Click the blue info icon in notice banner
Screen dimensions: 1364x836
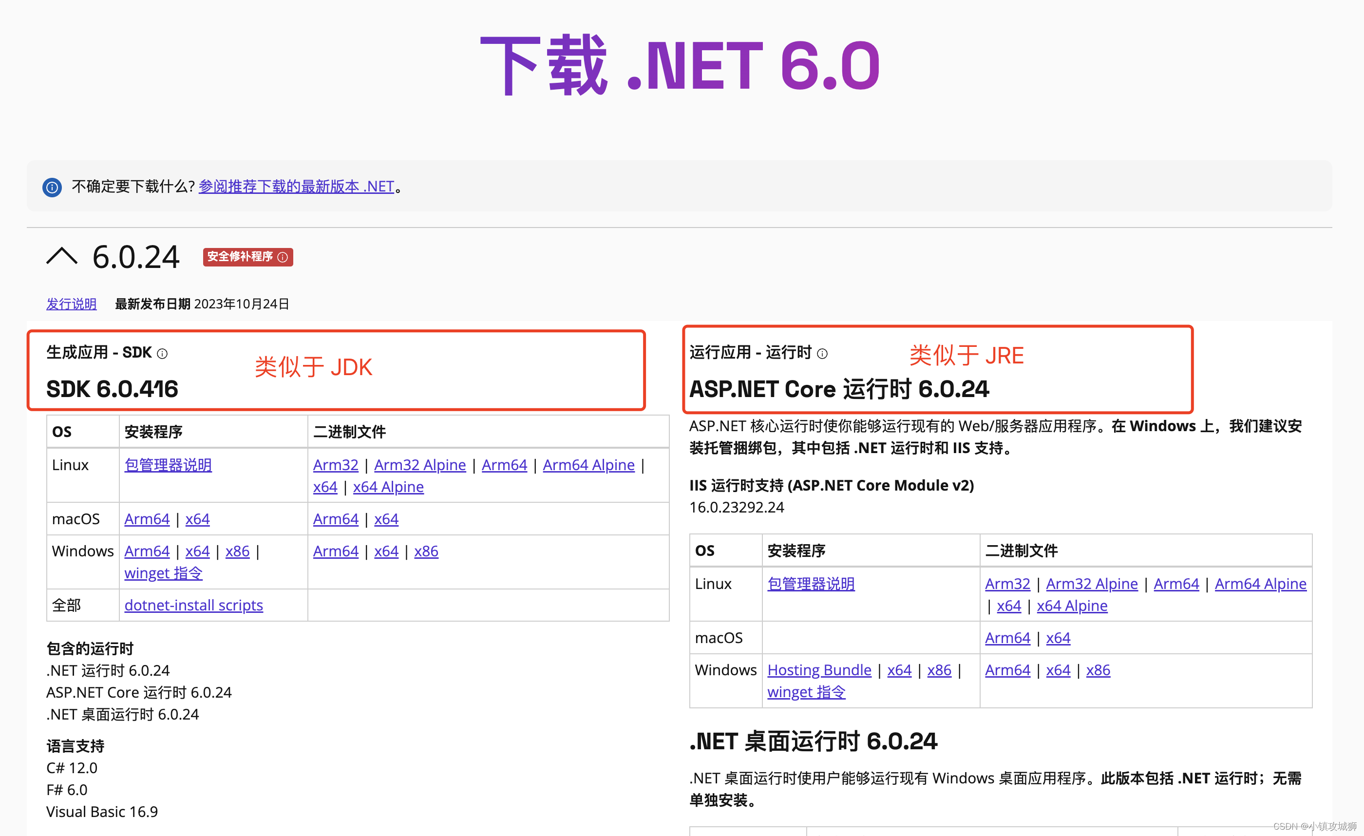52,187
